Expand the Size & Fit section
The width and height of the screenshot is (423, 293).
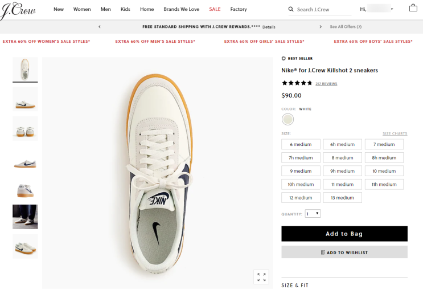click(x=296, y=285)
